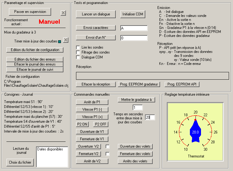Click the X button beside Passer en supervision
Screen dimensions: 233x171
pyautogui.click(x=63, y=13)
